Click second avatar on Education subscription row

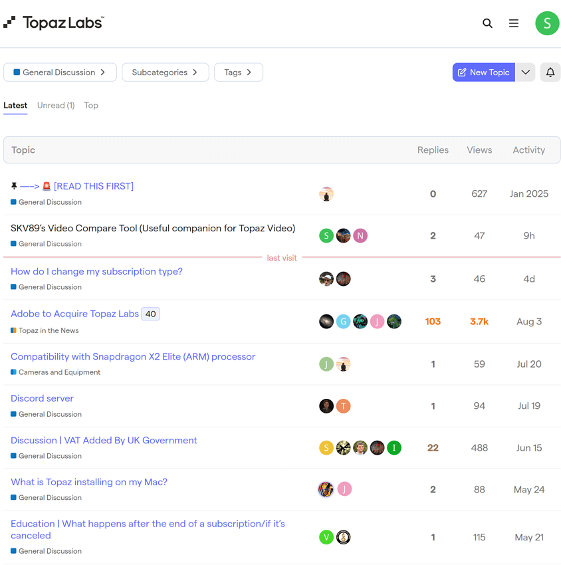343,537
